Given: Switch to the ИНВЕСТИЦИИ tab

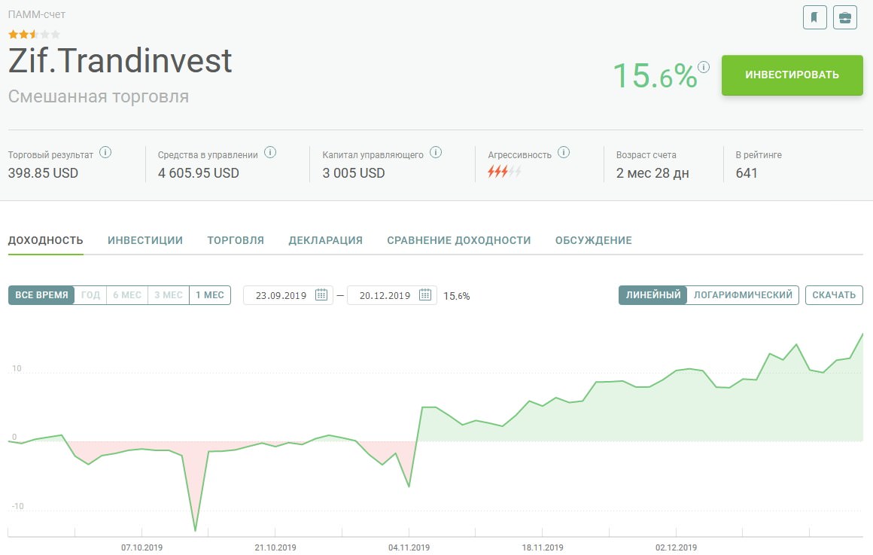Looking at the screenshot, I should pos(145,240).
